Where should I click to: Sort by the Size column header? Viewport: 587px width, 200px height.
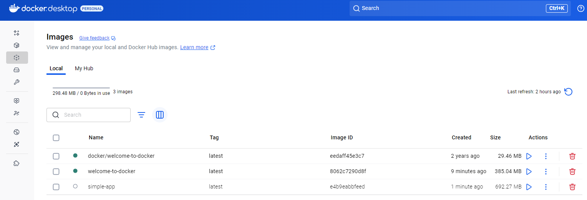pyautogui.click(x=496, y=137)
